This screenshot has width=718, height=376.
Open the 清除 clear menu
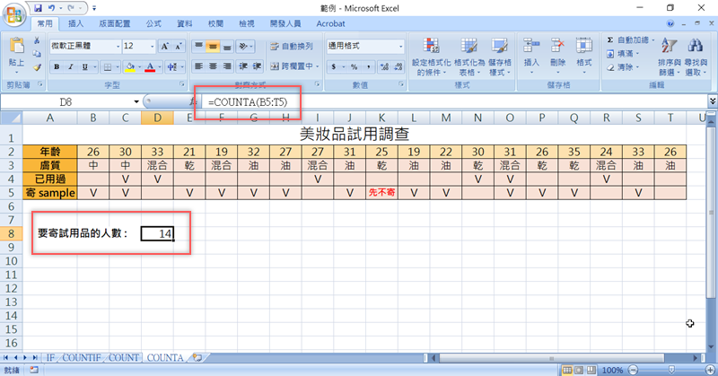click(x=623, y=67)
